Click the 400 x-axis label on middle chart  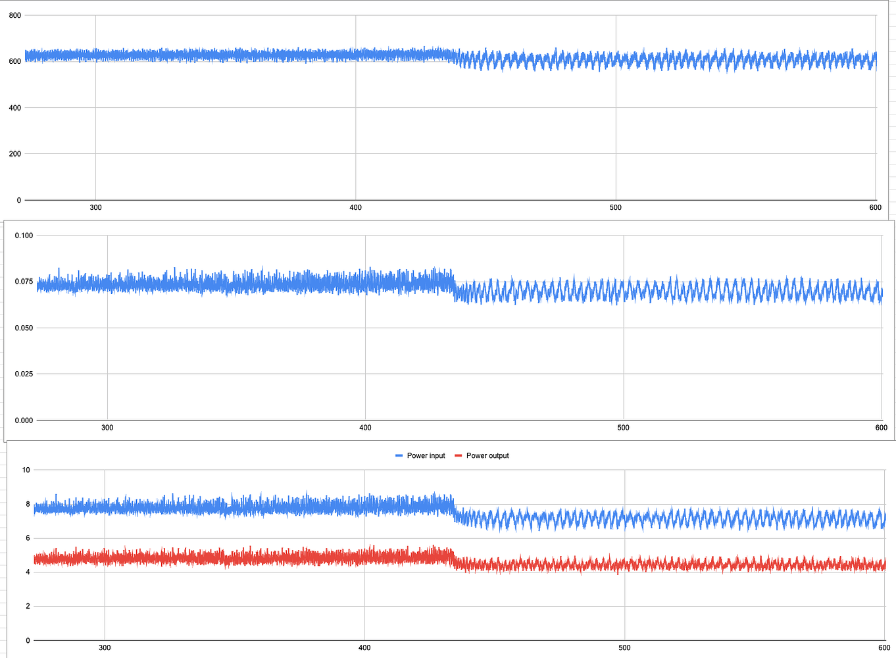coord(364,427)
